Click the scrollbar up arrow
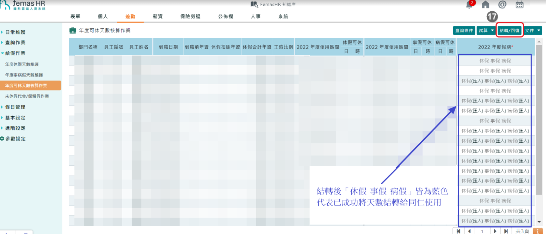The width and height of the screenshot is (546, 234). click(x=539, y=42)
